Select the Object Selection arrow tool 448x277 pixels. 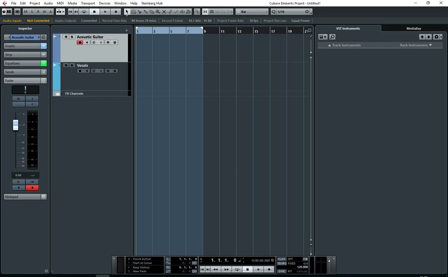[127, 12]
